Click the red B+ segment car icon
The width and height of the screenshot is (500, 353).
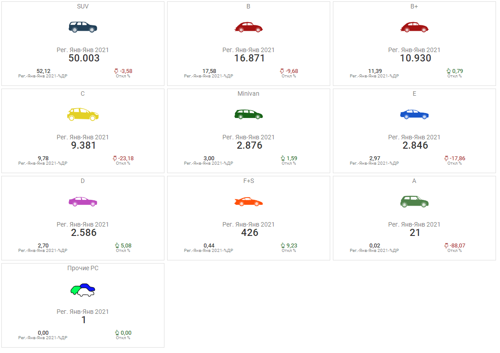click(x=414, y=27)
